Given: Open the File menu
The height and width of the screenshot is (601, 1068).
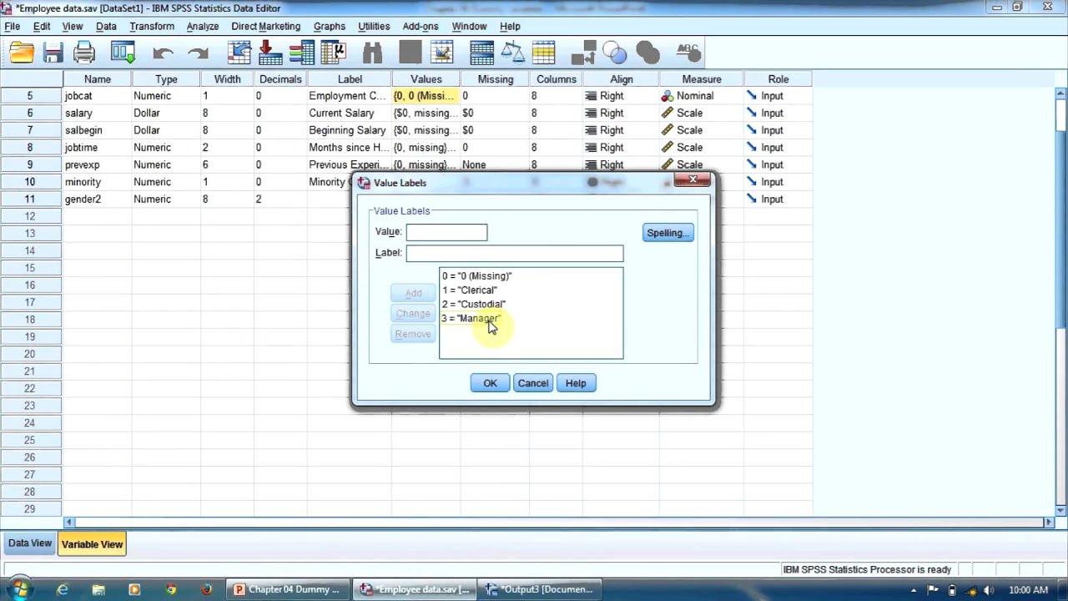Looking at the screenshot, I should 13,27.
